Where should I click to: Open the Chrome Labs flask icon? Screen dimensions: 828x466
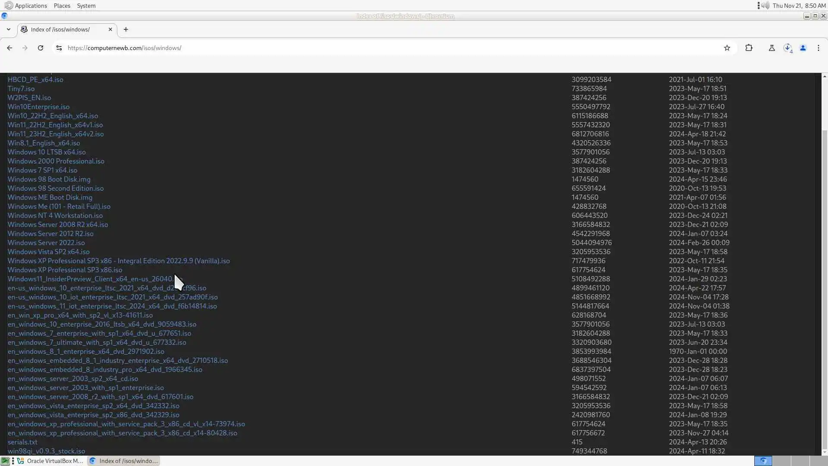772,48
